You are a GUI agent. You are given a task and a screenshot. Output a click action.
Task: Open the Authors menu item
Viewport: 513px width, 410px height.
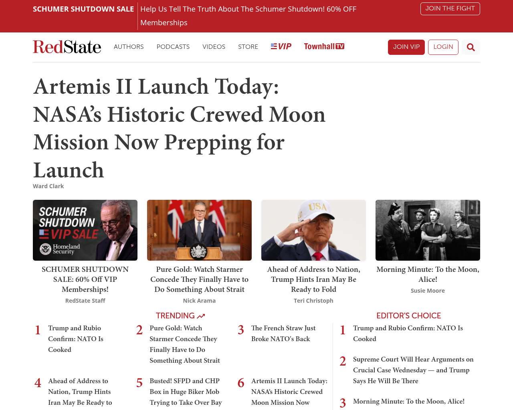click(x=129, y=47)
